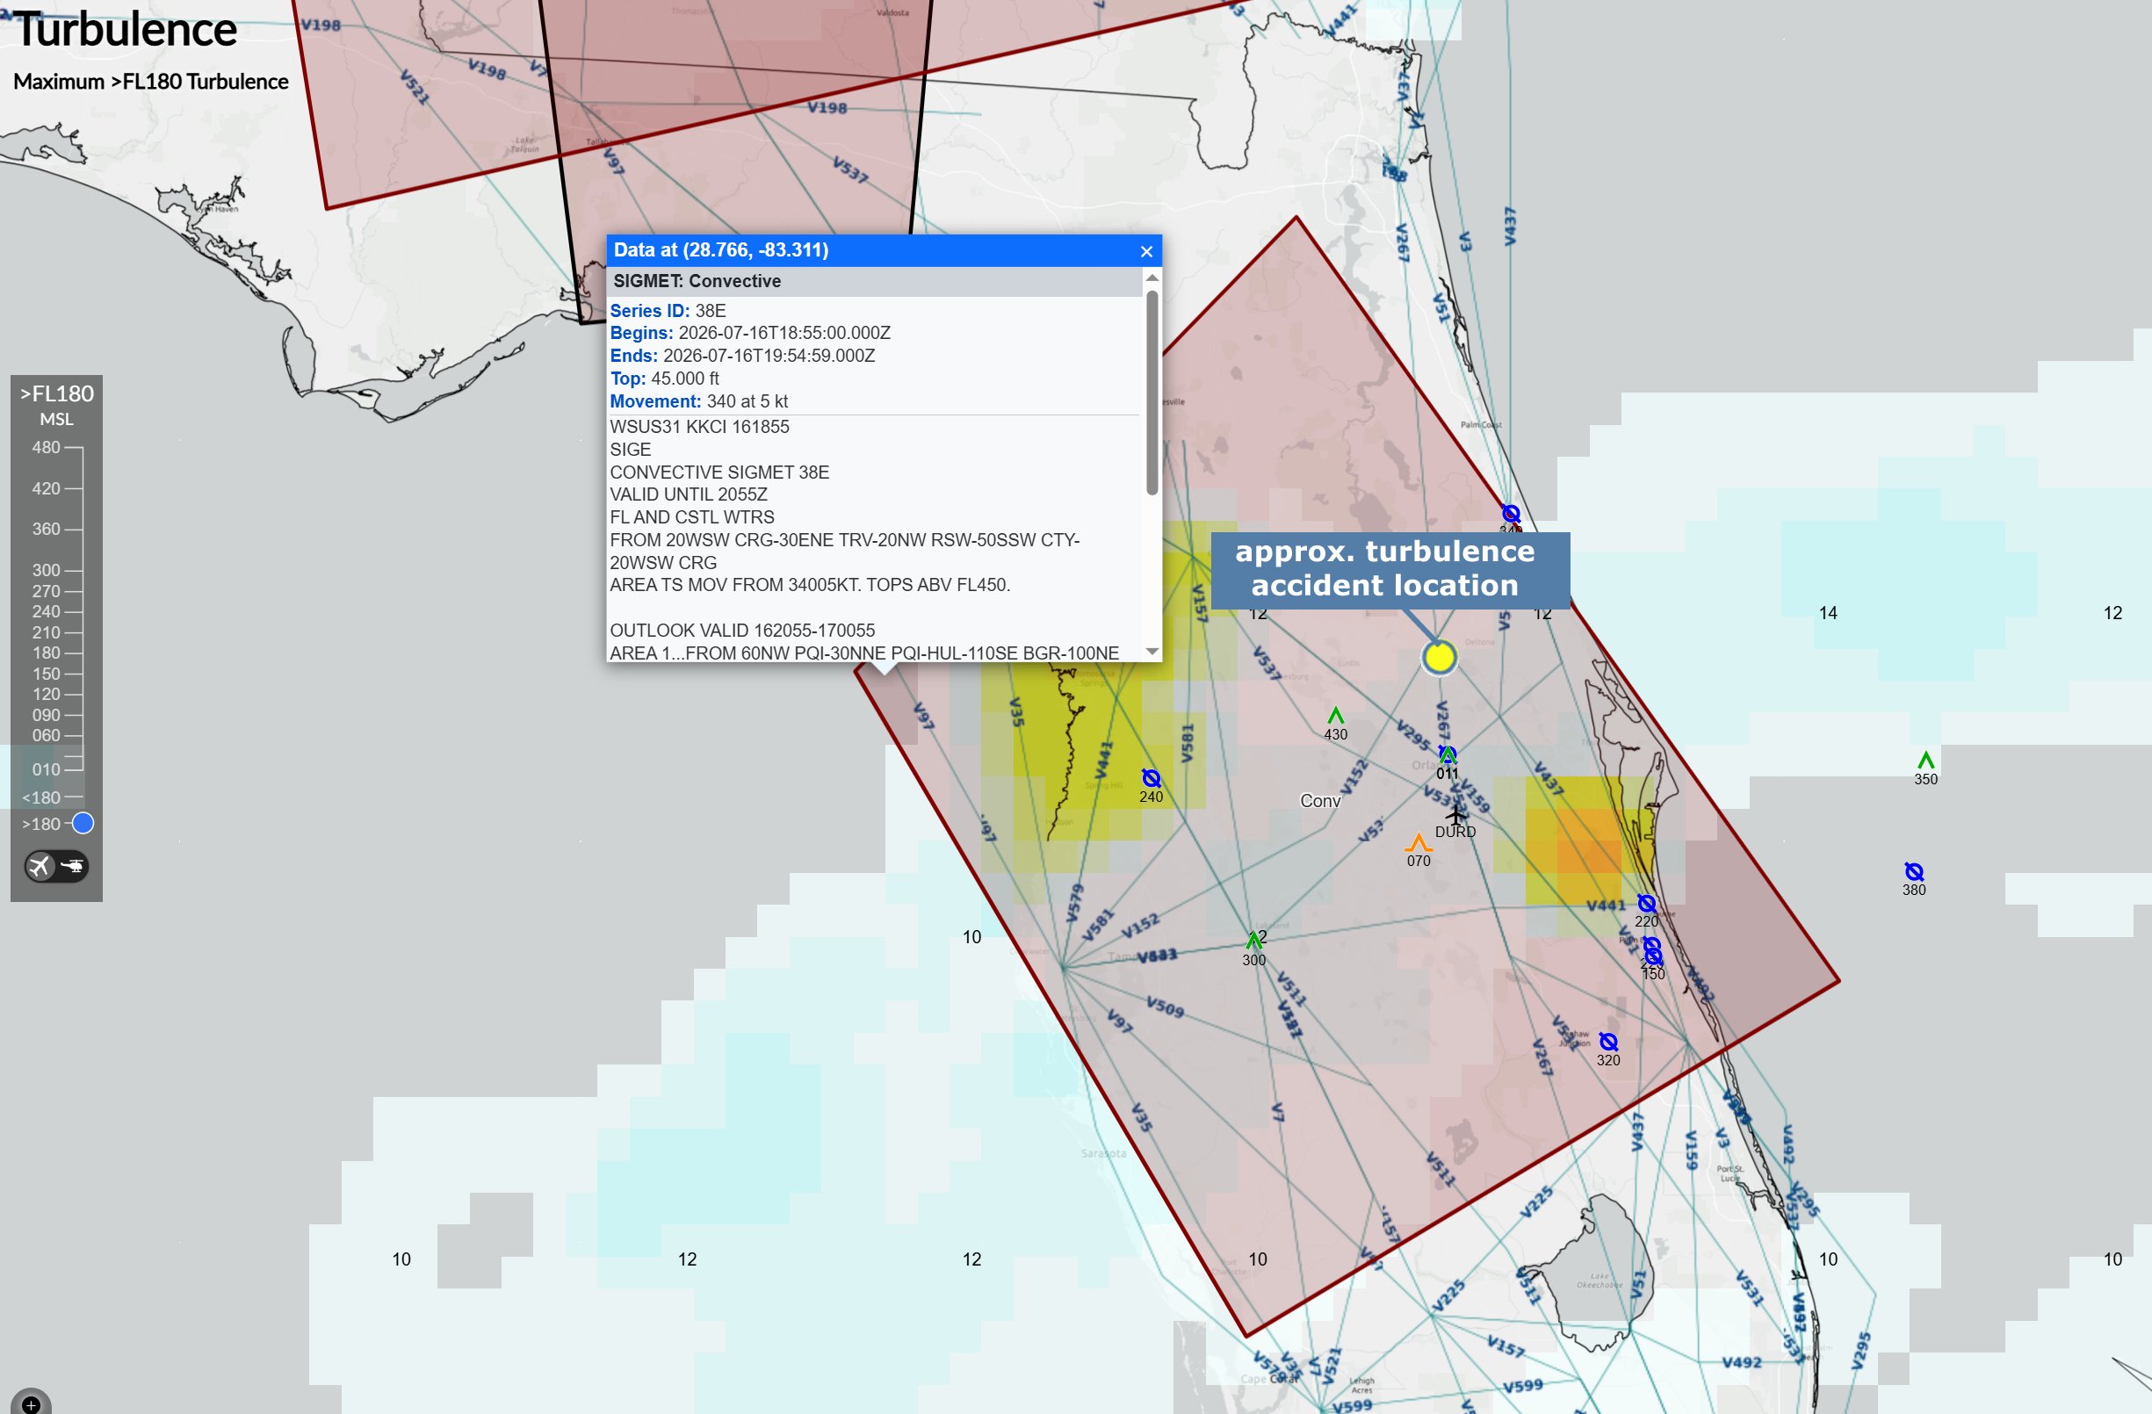This screenshot has height=1414, width=2152.
Task: Select the 090 altitude level
Action: pos(46,715)
